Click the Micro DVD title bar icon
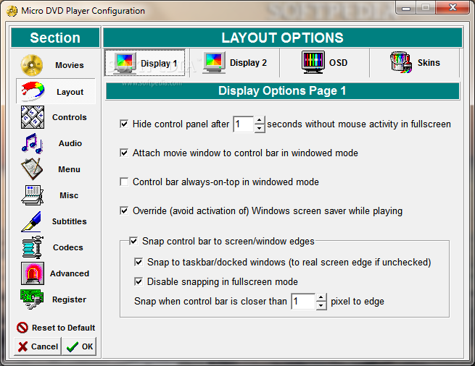 [12, 11]
